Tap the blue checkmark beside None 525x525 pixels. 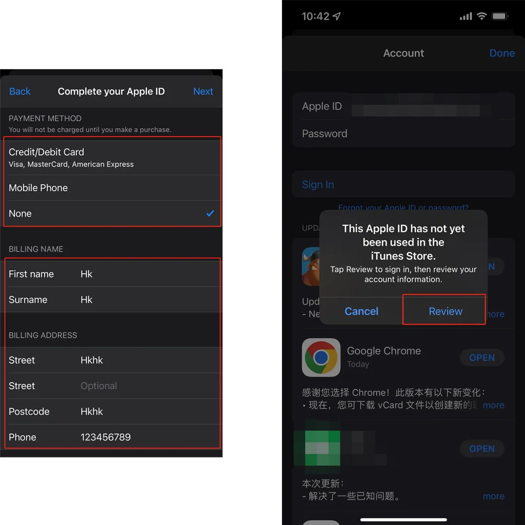click(x=210, y=213)
